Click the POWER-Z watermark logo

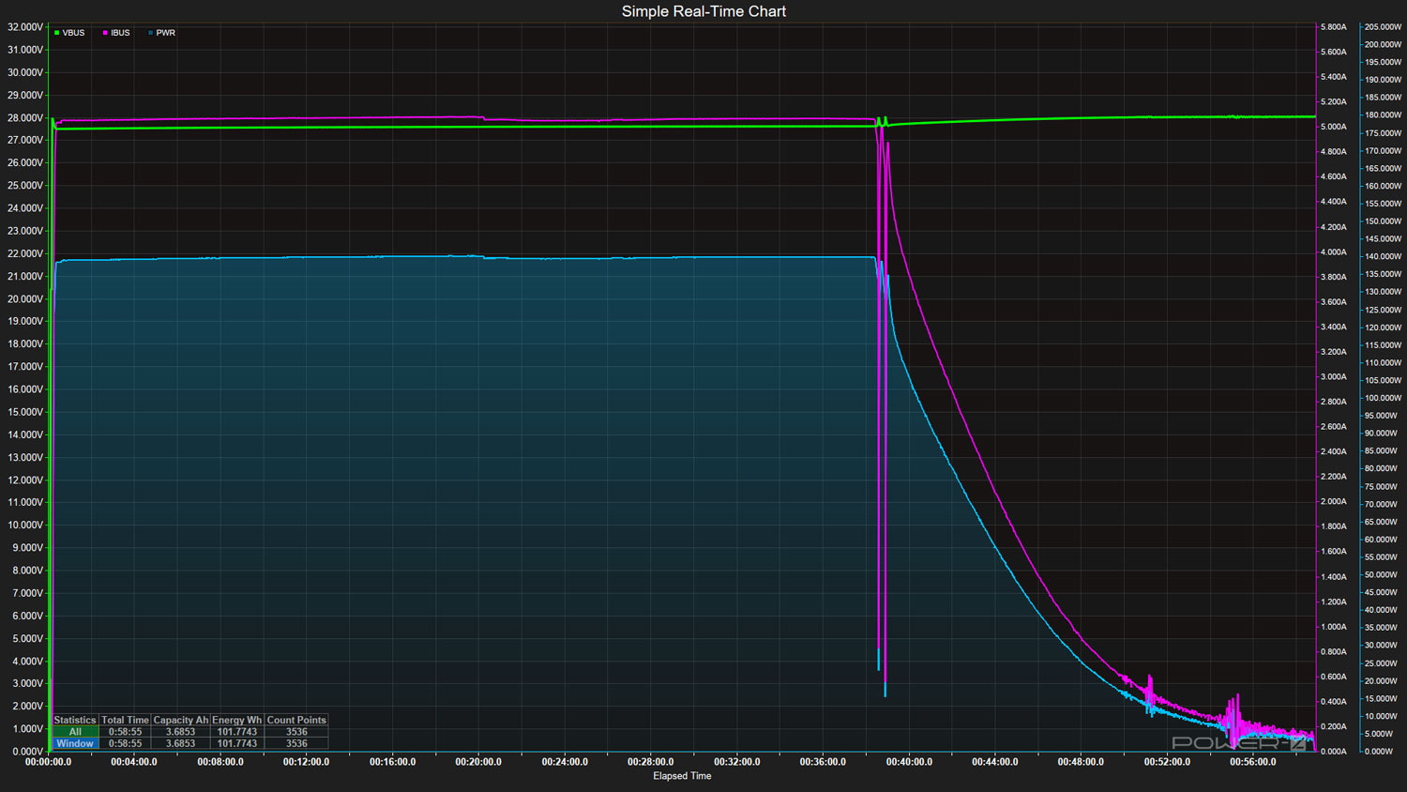(1238, 743)
